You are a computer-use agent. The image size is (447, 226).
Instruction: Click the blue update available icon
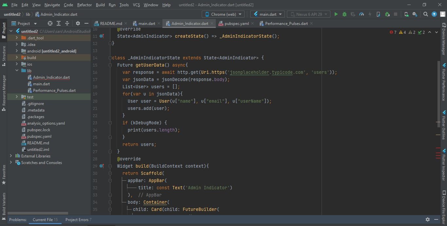[434, 14]
